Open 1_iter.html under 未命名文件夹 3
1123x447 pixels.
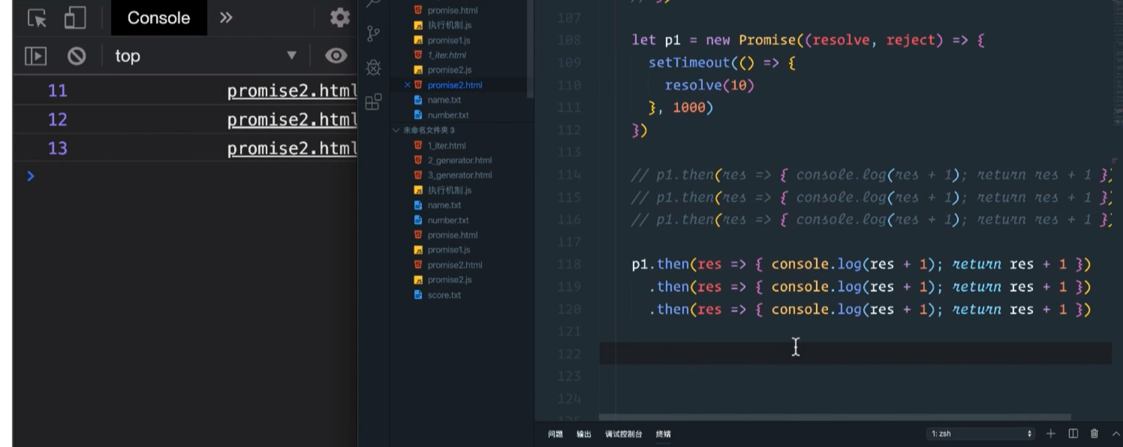[446, 146]
